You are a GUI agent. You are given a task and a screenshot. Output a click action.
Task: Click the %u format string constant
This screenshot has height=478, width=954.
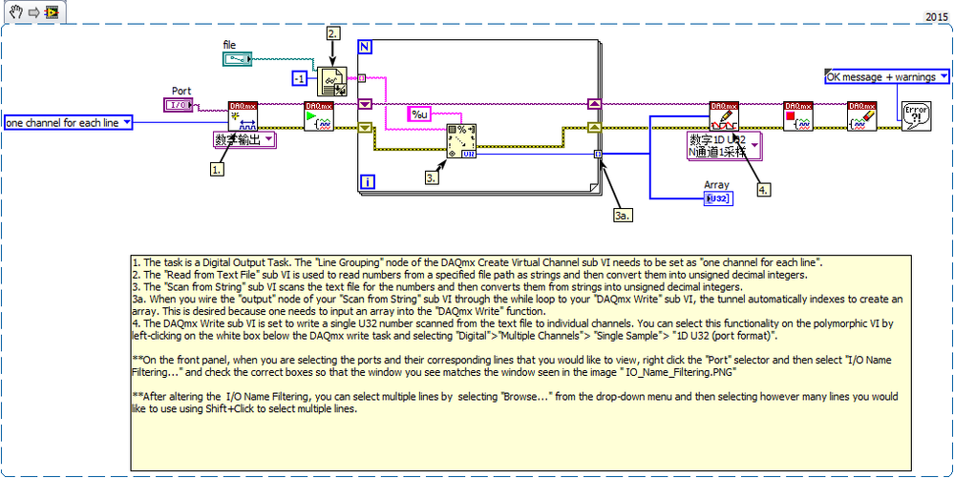418,113
